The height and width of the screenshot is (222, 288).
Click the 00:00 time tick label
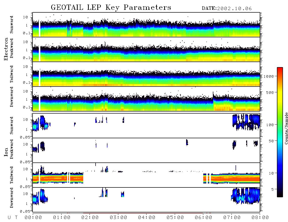[33, 218]
